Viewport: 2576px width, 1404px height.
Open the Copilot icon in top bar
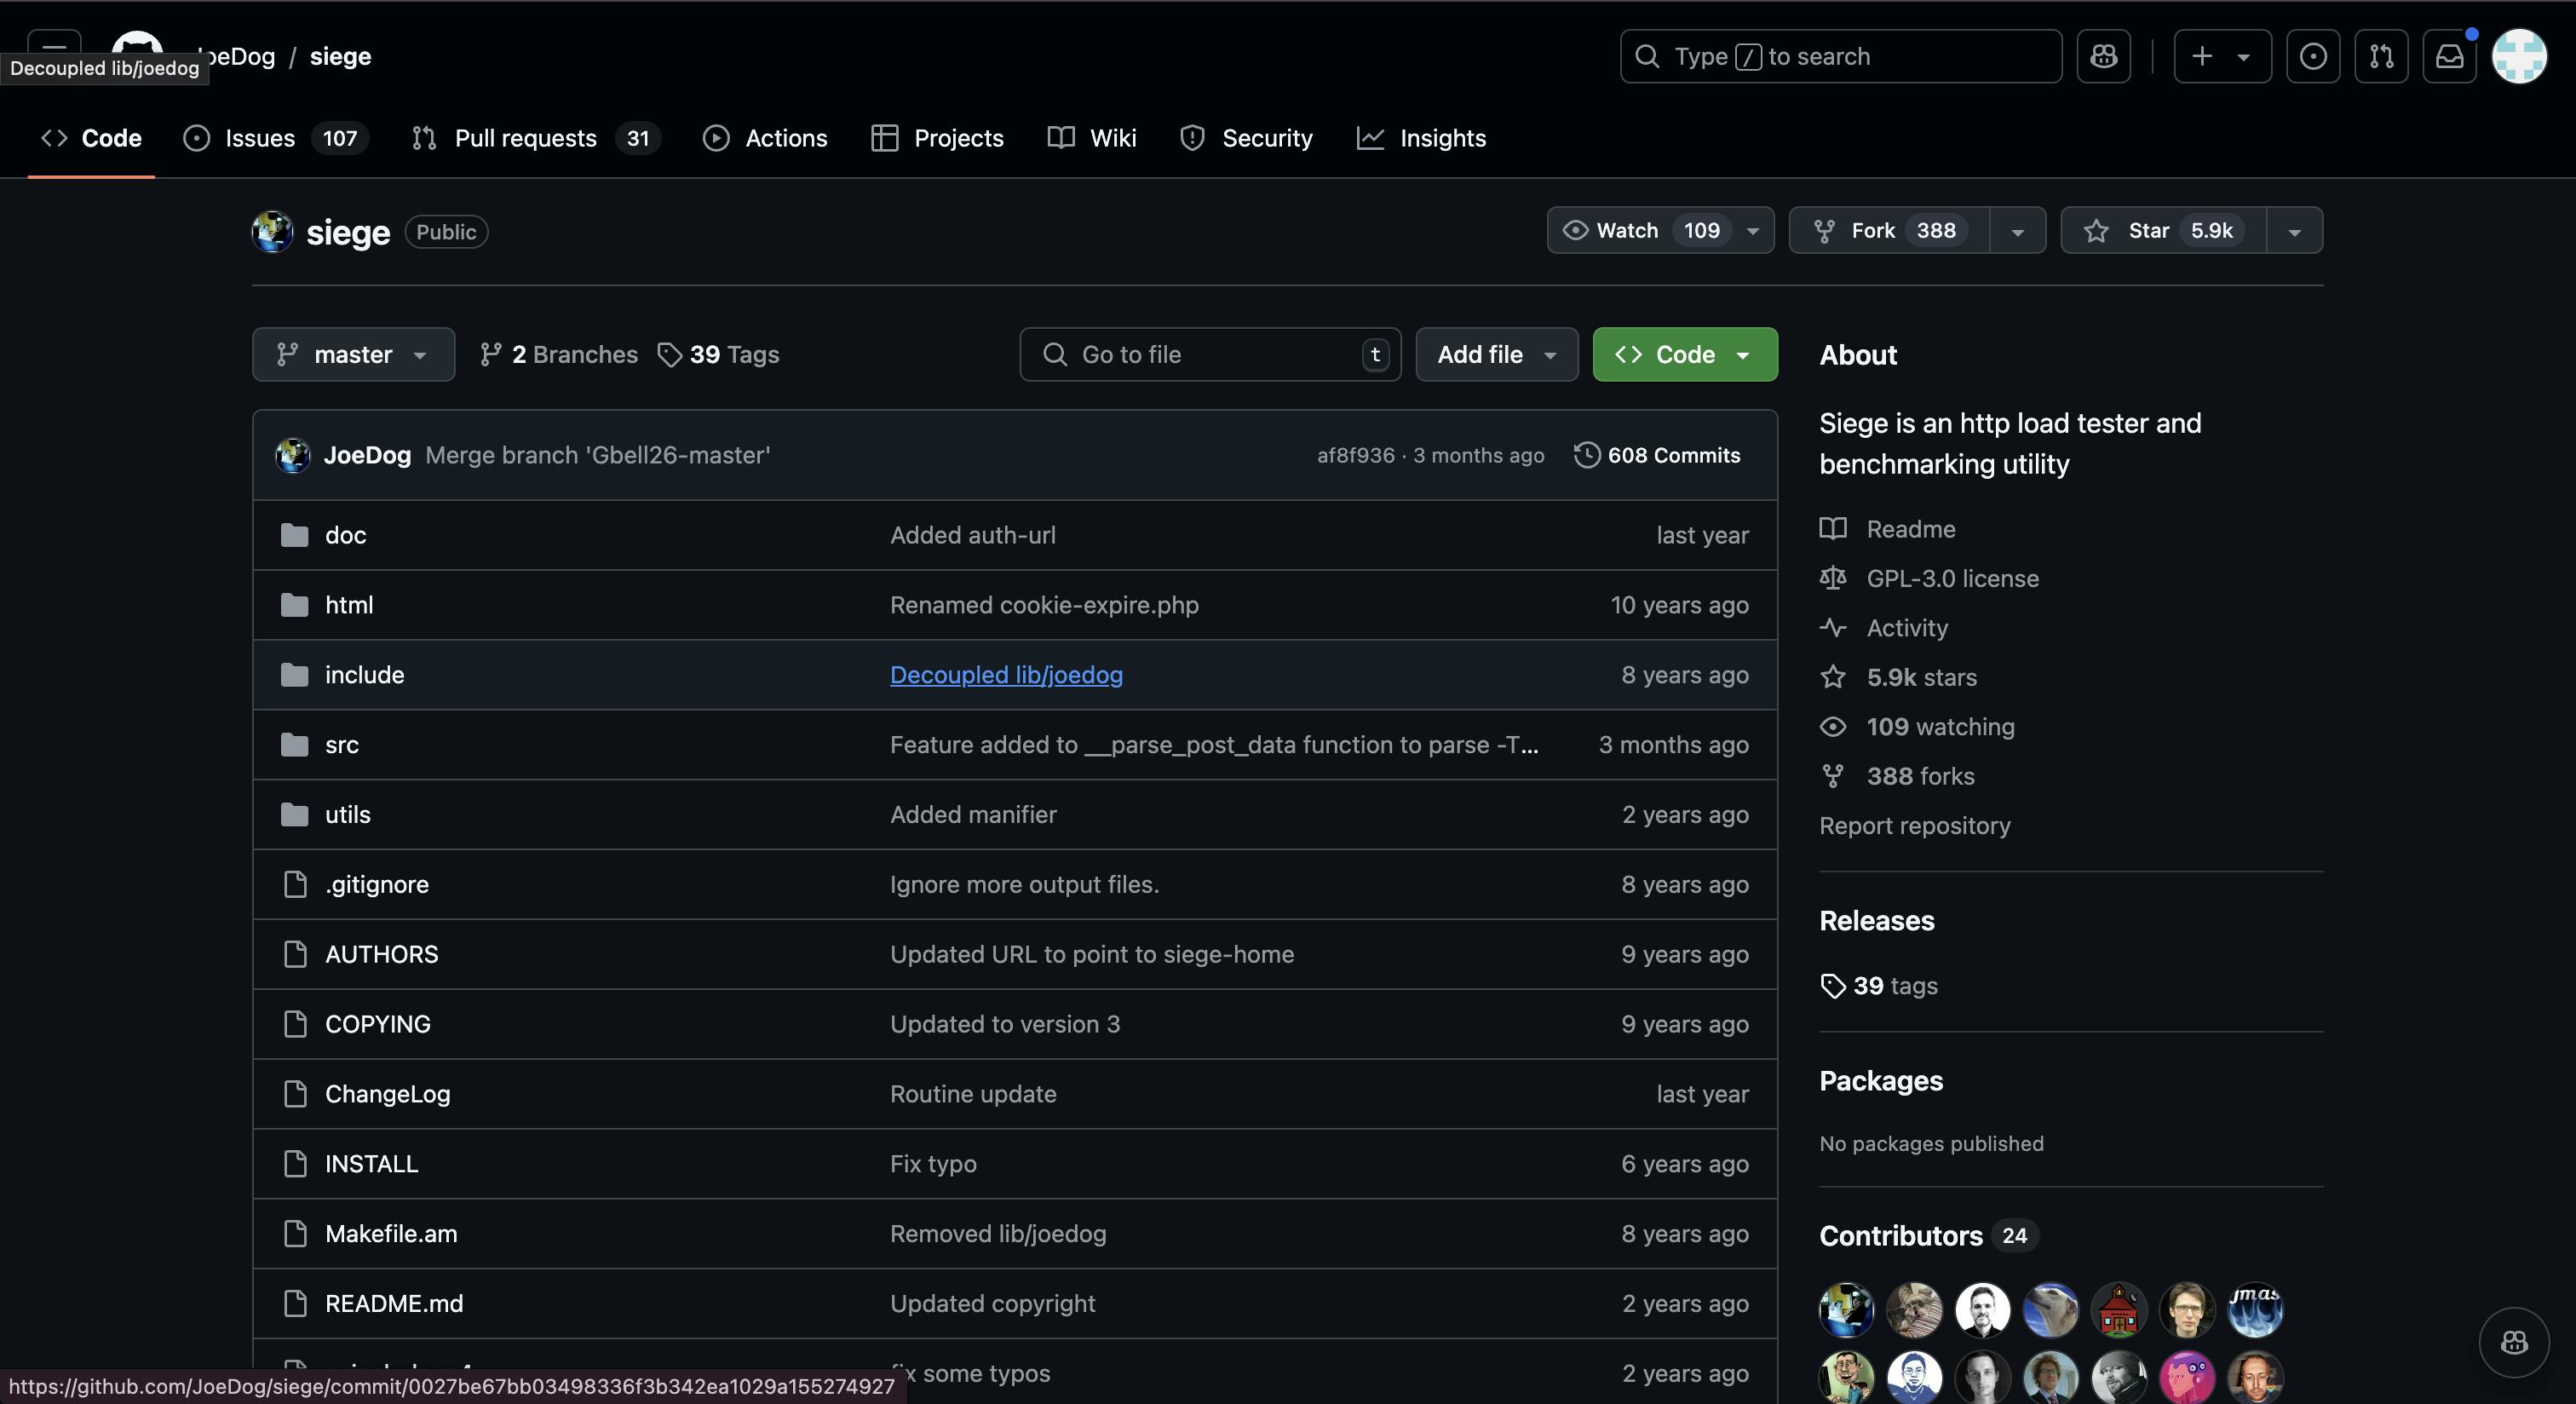pyautogui.click(x=2103, y=56)
